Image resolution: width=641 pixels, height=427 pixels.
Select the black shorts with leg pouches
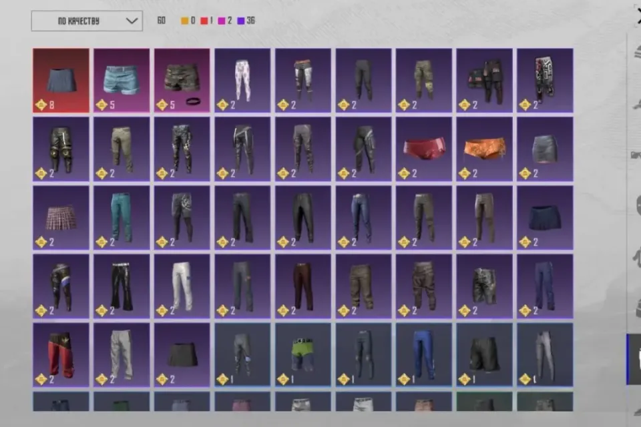tap(485, 80)
